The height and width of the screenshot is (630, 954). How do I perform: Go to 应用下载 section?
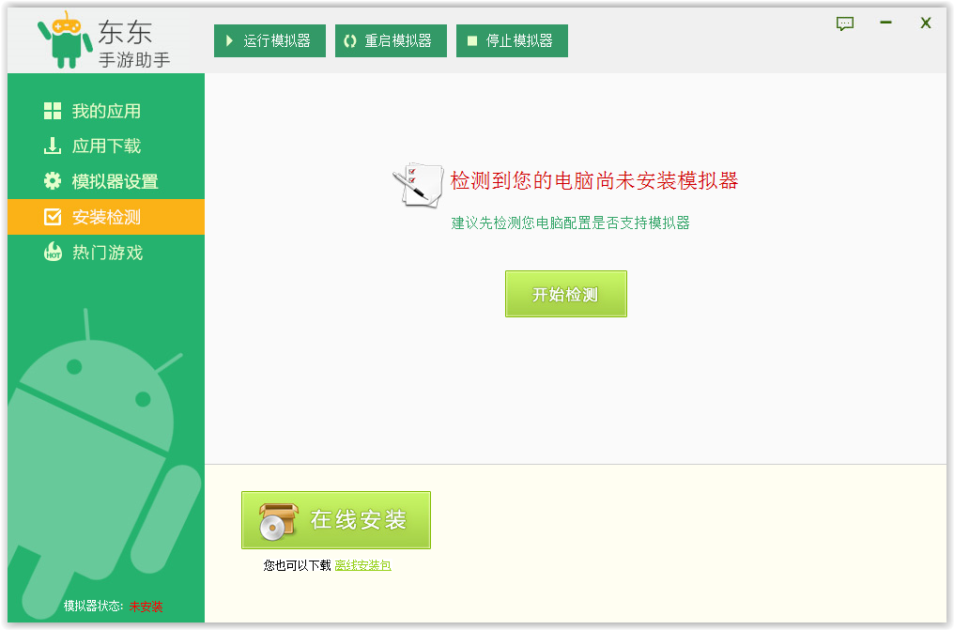106,146
